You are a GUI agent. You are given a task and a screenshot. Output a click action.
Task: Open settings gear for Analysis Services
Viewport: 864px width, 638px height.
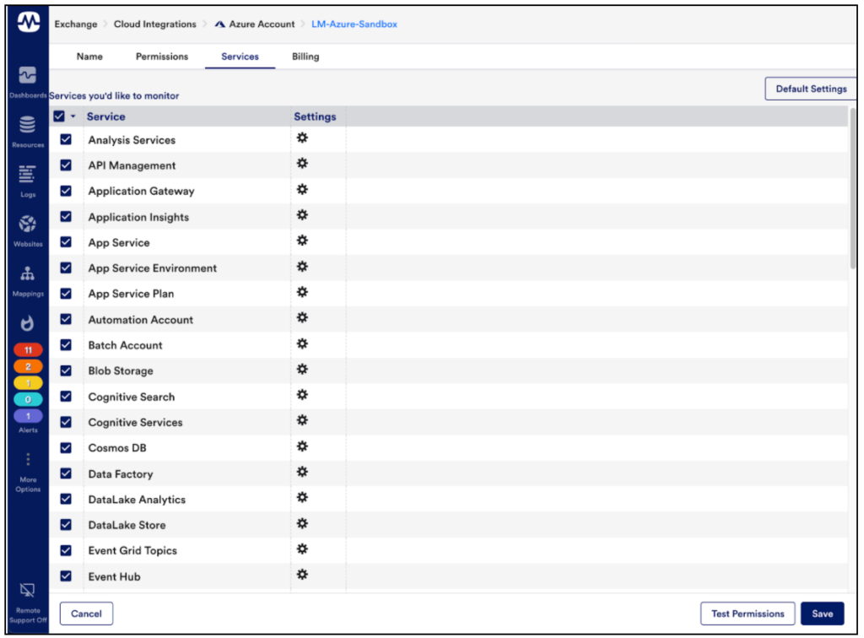click(x=302, y=138)
